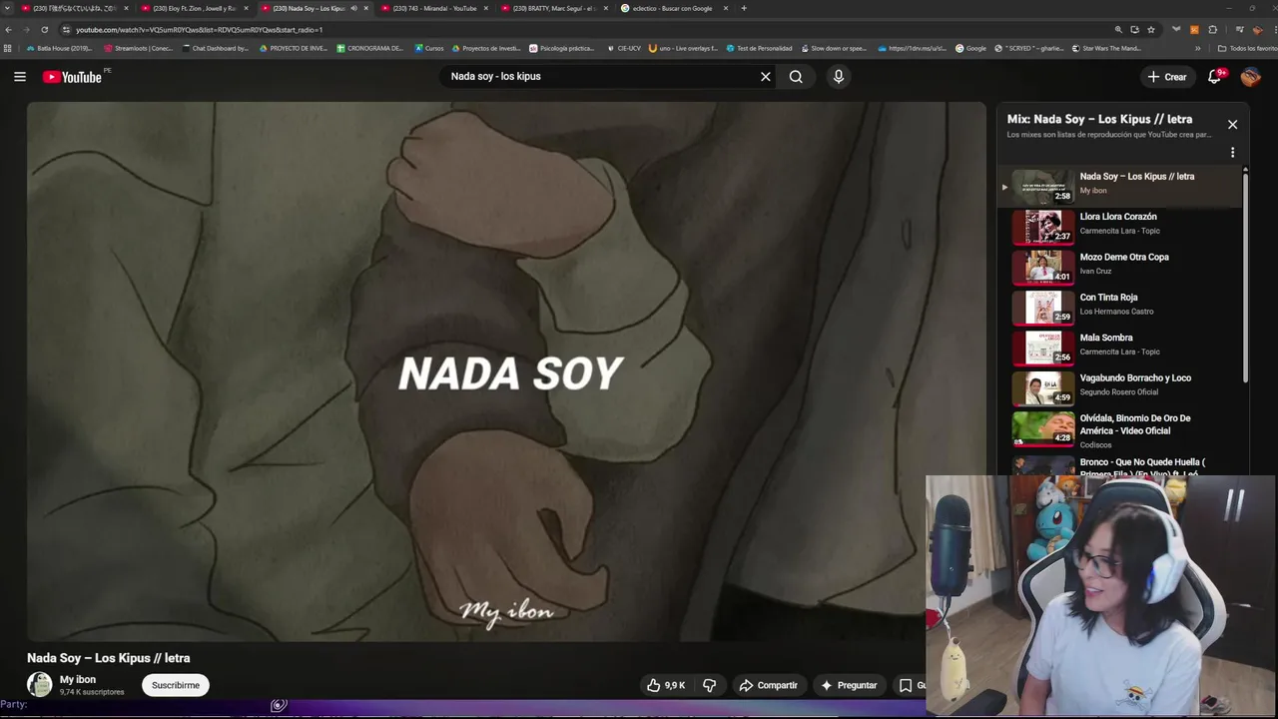Open the YouTube hamburger guide menu
The image size is (1278, 719).
click(20, 77)
